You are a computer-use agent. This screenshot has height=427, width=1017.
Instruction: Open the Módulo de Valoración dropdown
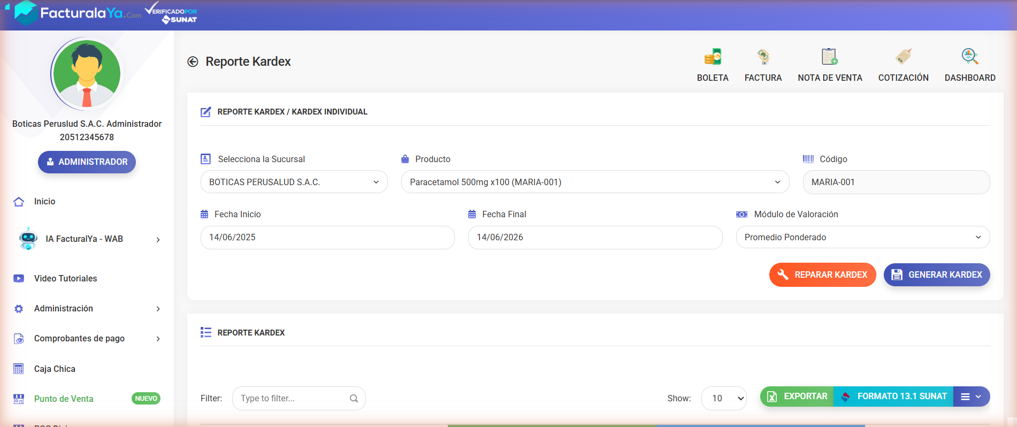pyautogui.click(x=862, y=237)
